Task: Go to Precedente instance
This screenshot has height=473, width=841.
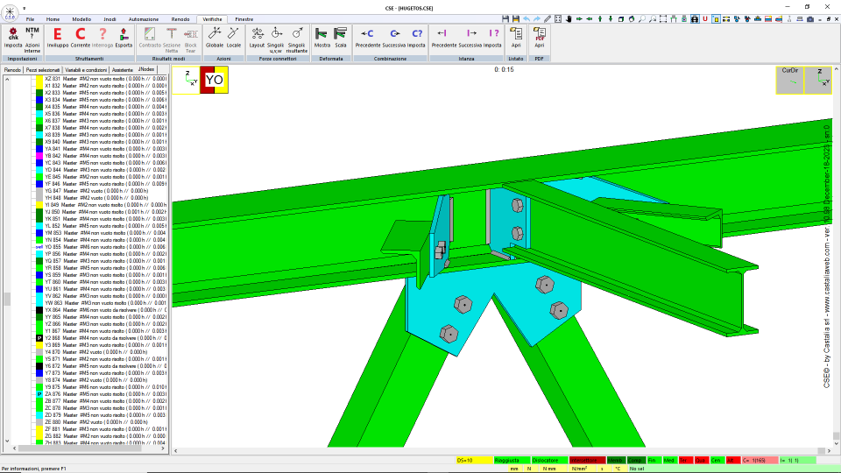Action: [444, 38]
